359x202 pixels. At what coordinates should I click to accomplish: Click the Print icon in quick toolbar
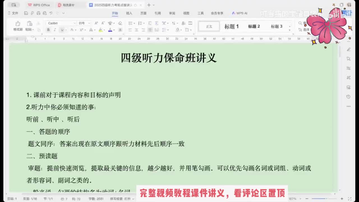pyautogui.click(x=38, y=13)
